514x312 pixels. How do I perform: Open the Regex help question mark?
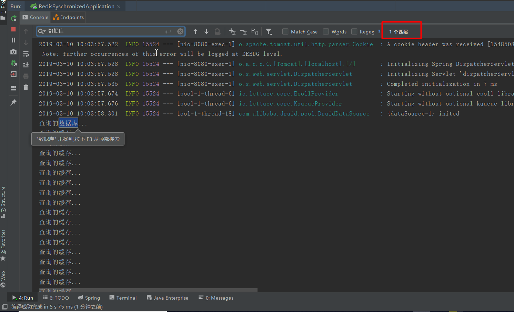(x=379, y=31)
